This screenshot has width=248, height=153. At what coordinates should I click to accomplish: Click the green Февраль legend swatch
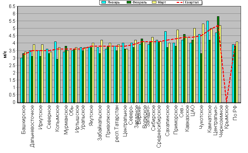[x=129, y=2]
